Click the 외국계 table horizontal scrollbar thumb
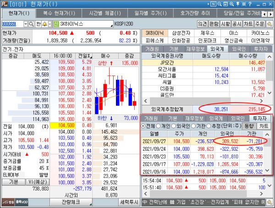The width and height of the screenshot is (275, 208). point(190,101)
